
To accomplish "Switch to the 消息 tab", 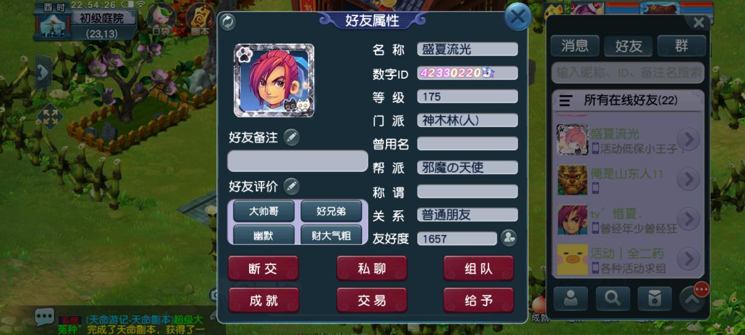I will pos(575,46).
